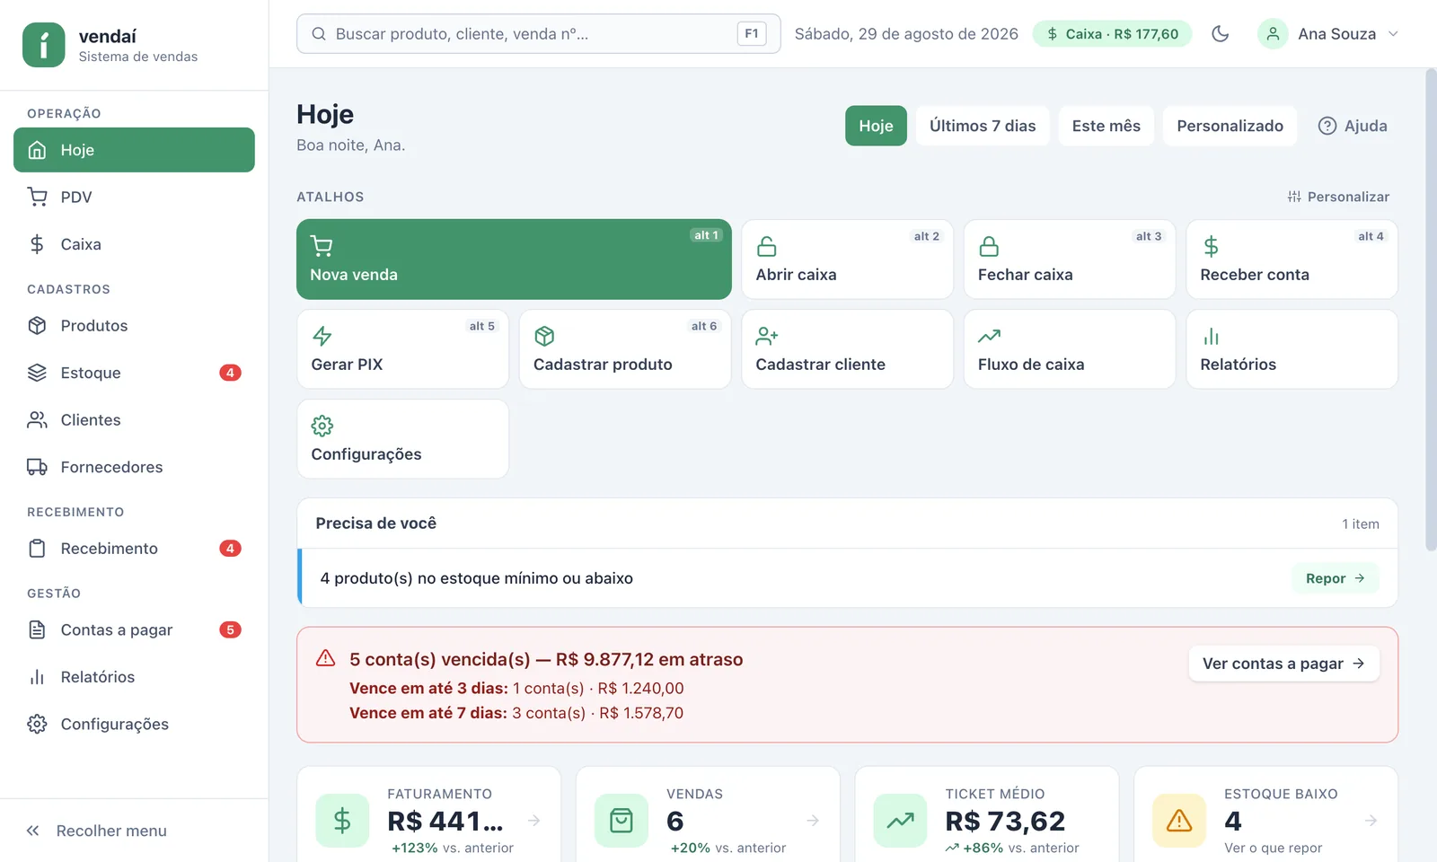Open the PDV cart icon in sidebar
Screen dimensions: 1437x862
click(37, 197)
